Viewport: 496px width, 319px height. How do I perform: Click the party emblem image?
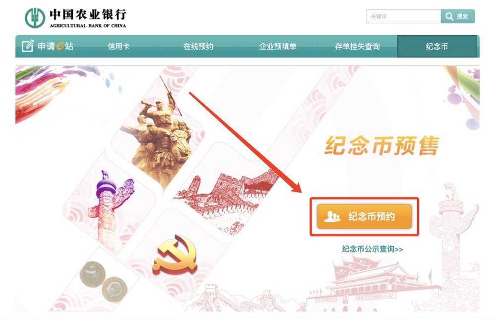click(x=175, y=255)
